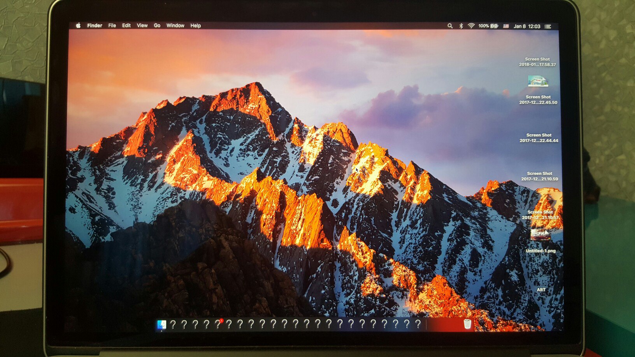Viewport: 635px width, 357px height.
Task: Open the File menu
Action: (112, 25)
